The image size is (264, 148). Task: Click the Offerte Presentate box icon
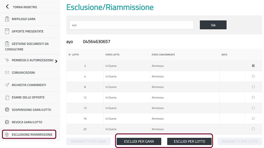click(x=7, y=31)
